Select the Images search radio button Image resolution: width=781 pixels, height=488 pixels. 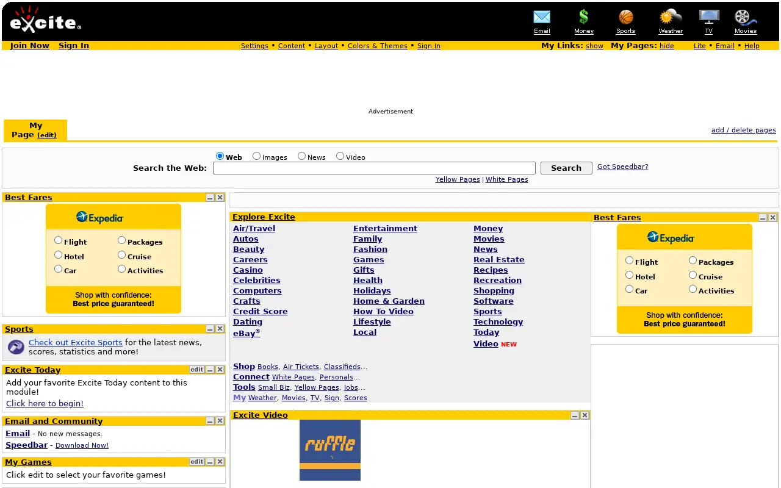(257, 156)
